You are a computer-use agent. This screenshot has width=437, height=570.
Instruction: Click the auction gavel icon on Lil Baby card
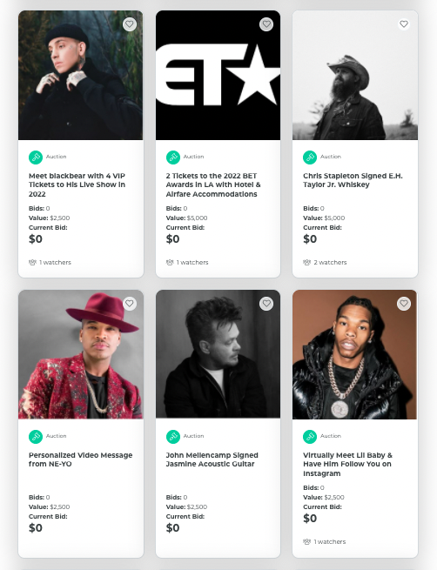pyautogui.click(x=310, y=437)
